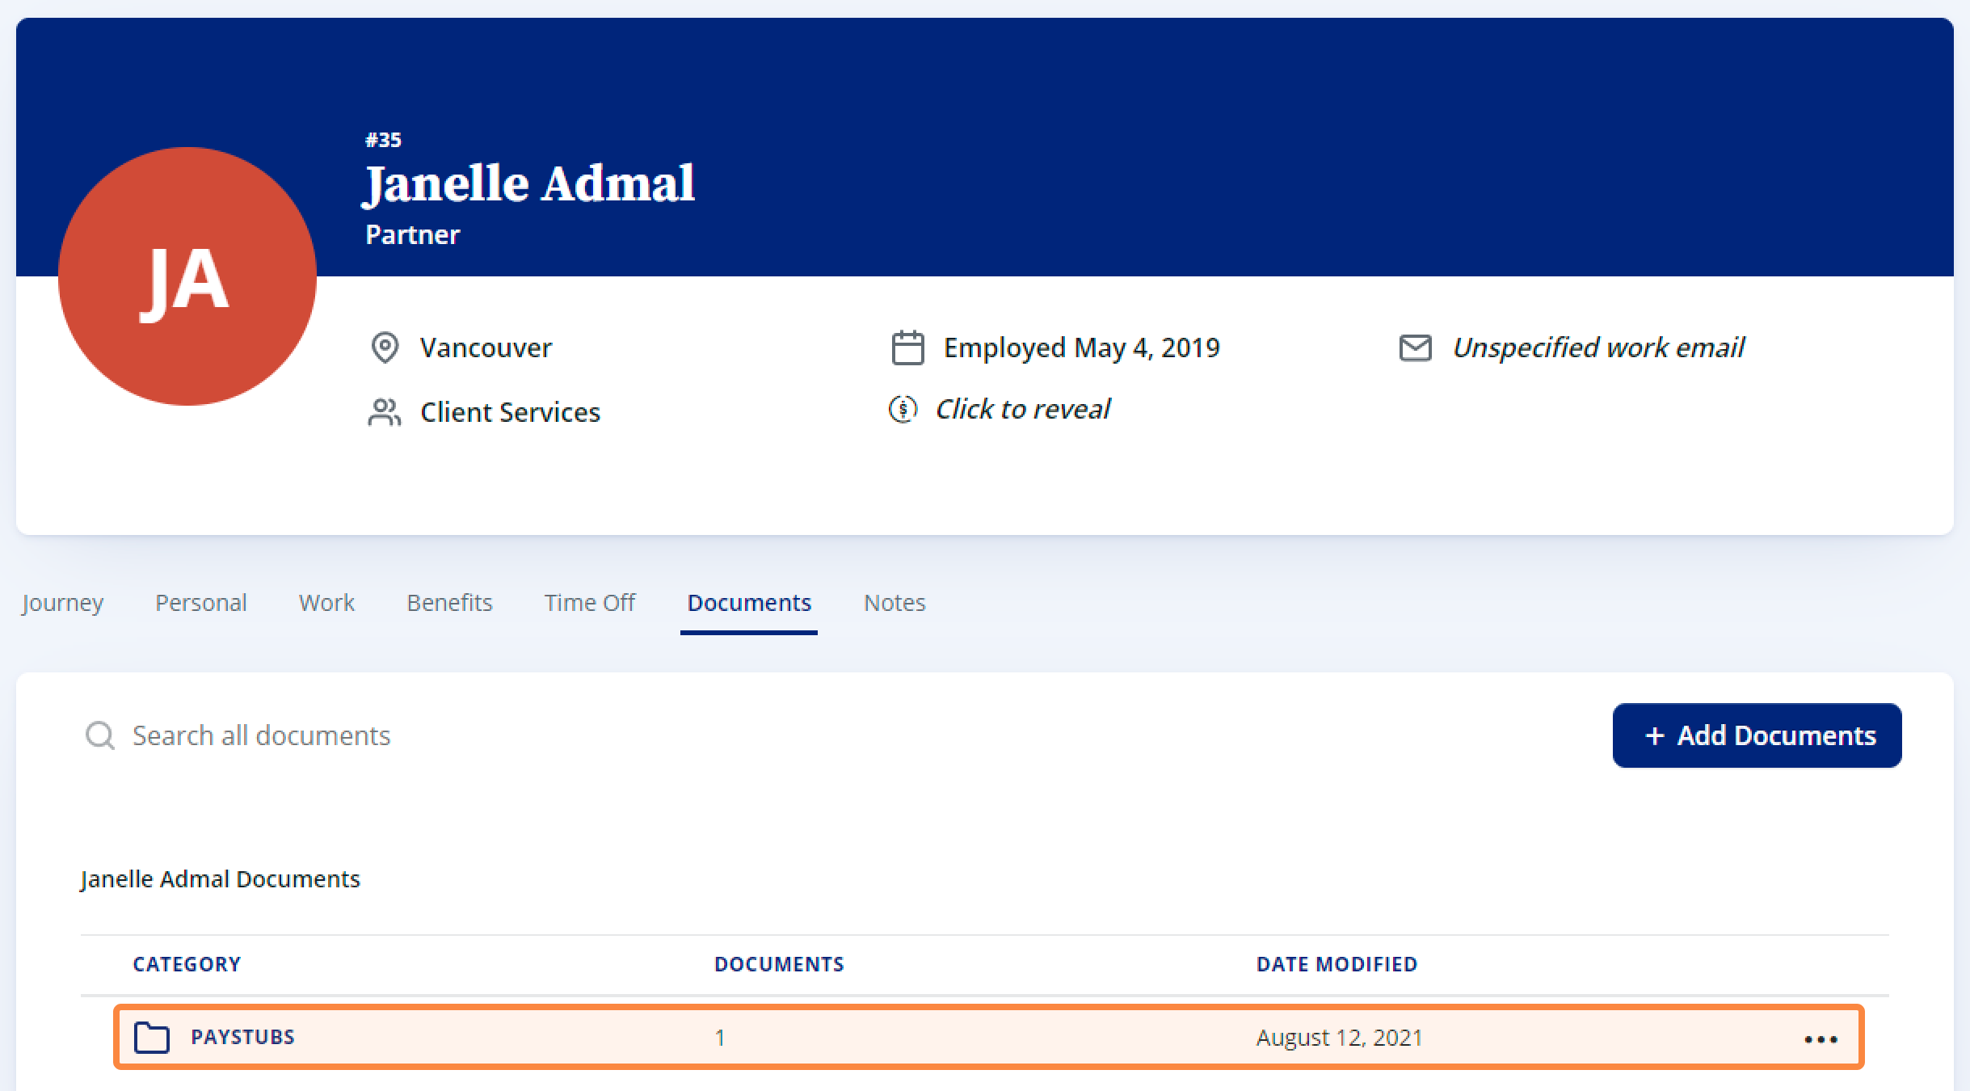Click the location pin icon next to Vancouver
Viewport: 1970px width, 1091px height.
(x=385, y=348)
